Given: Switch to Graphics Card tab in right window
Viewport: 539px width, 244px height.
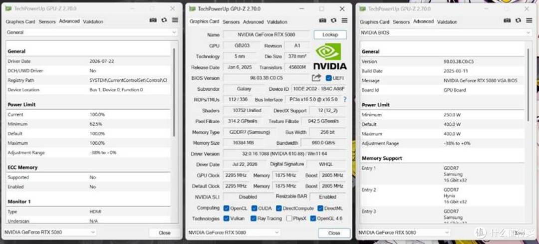Looking at the screenshot, I should point(375,22).
